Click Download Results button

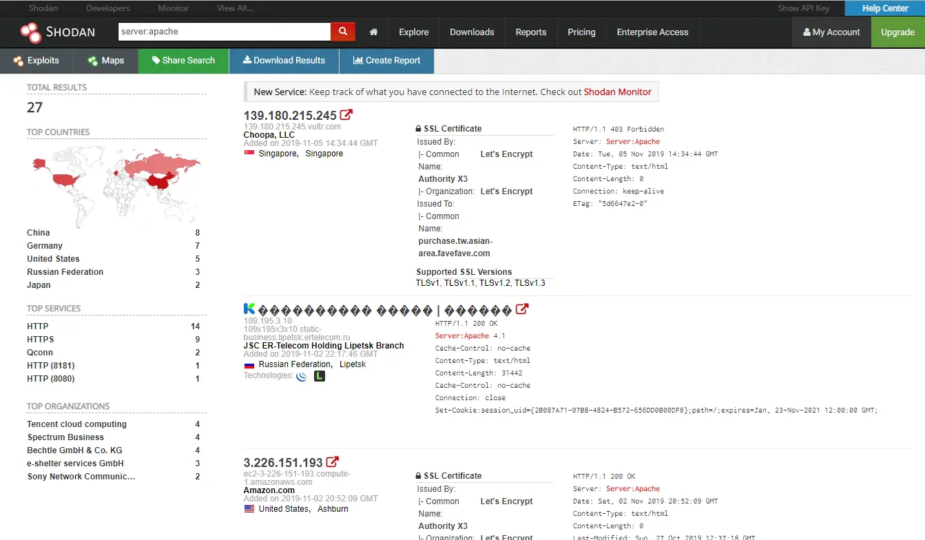[284, 61]
